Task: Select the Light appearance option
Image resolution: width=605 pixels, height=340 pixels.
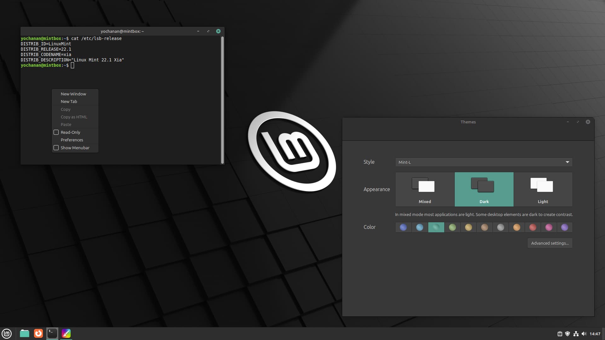Action: click(x=543, y=189)
